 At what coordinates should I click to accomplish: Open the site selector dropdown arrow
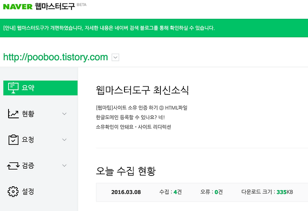point(115,58)
